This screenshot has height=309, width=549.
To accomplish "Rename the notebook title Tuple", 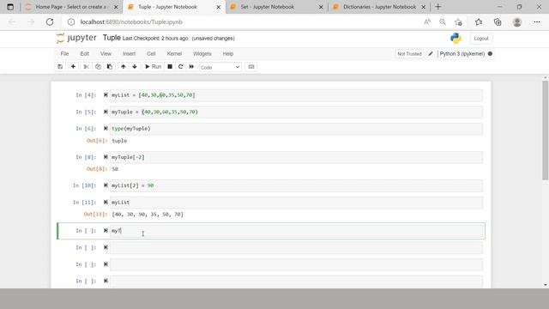I will (x=112, y=38).
